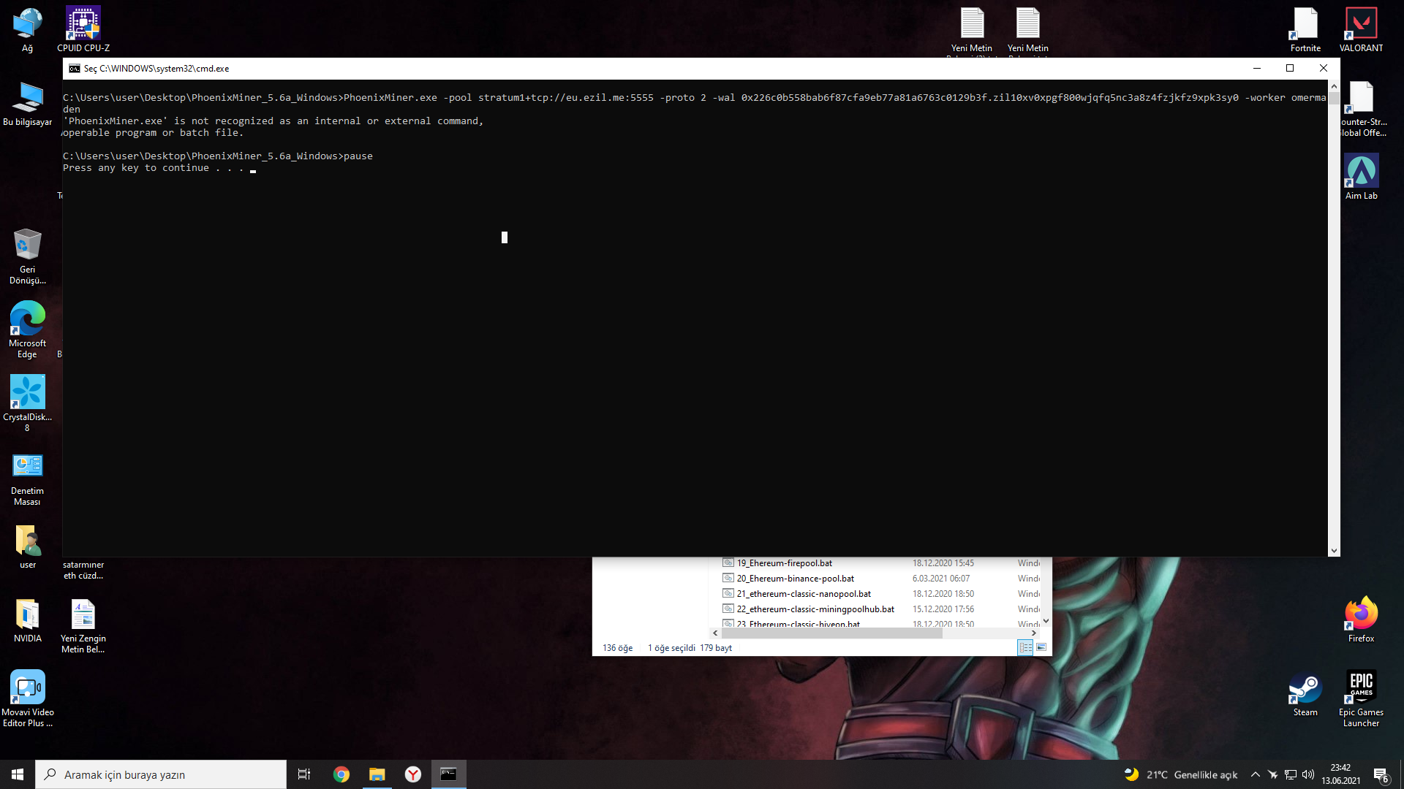The height and width of the screenshot is (789, 1404).
Task: Maximize the cmd.exe window
Action: pos(1290,68)
